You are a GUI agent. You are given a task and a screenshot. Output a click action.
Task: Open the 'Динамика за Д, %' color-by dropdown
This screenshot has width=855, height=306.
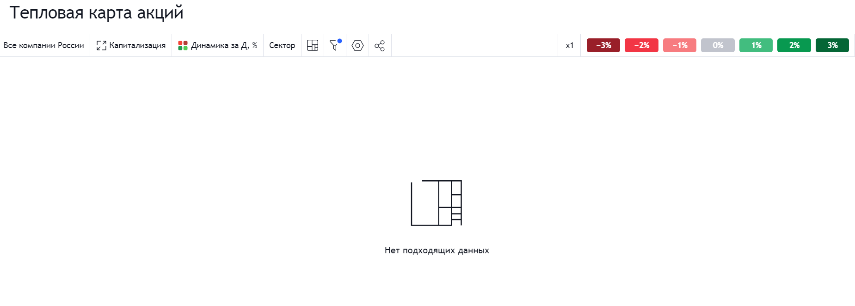coord(217,45)
